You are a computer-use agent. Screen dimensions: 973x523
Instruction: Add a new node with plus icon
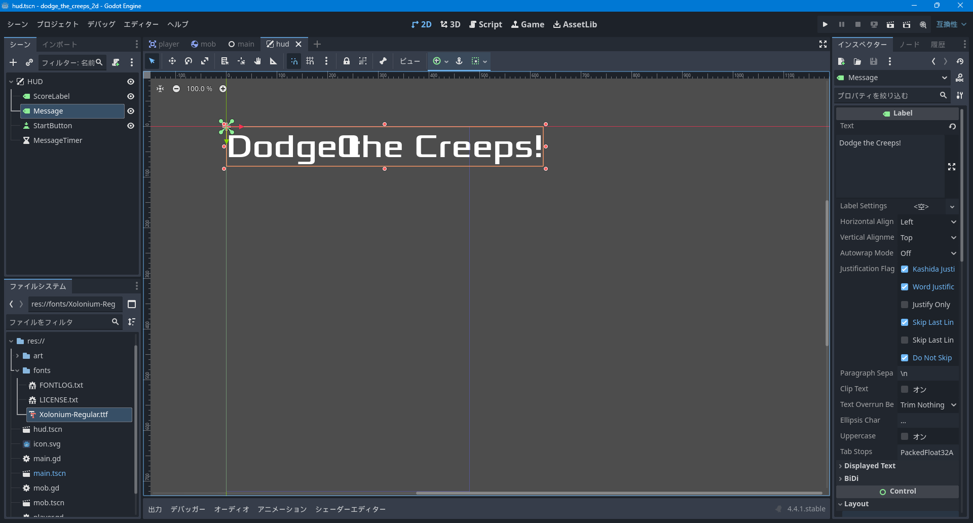pos(13,62)
